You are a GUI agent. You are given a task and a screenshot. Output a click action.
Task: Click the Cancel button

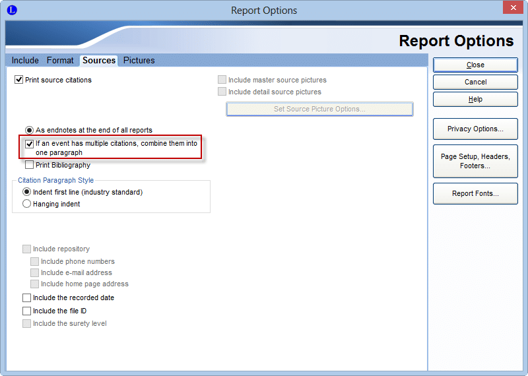(x=475, y=82)
